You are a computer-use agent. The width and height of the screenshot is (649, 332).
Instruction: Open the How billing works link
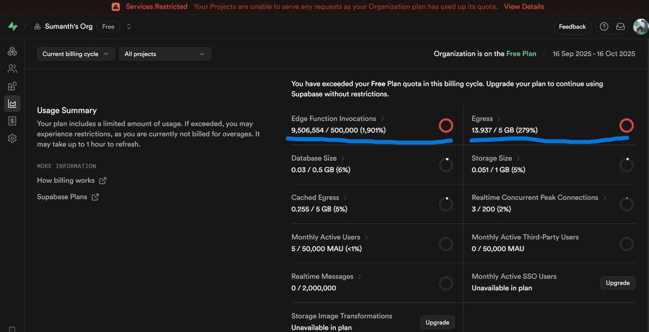pos(66,181)
